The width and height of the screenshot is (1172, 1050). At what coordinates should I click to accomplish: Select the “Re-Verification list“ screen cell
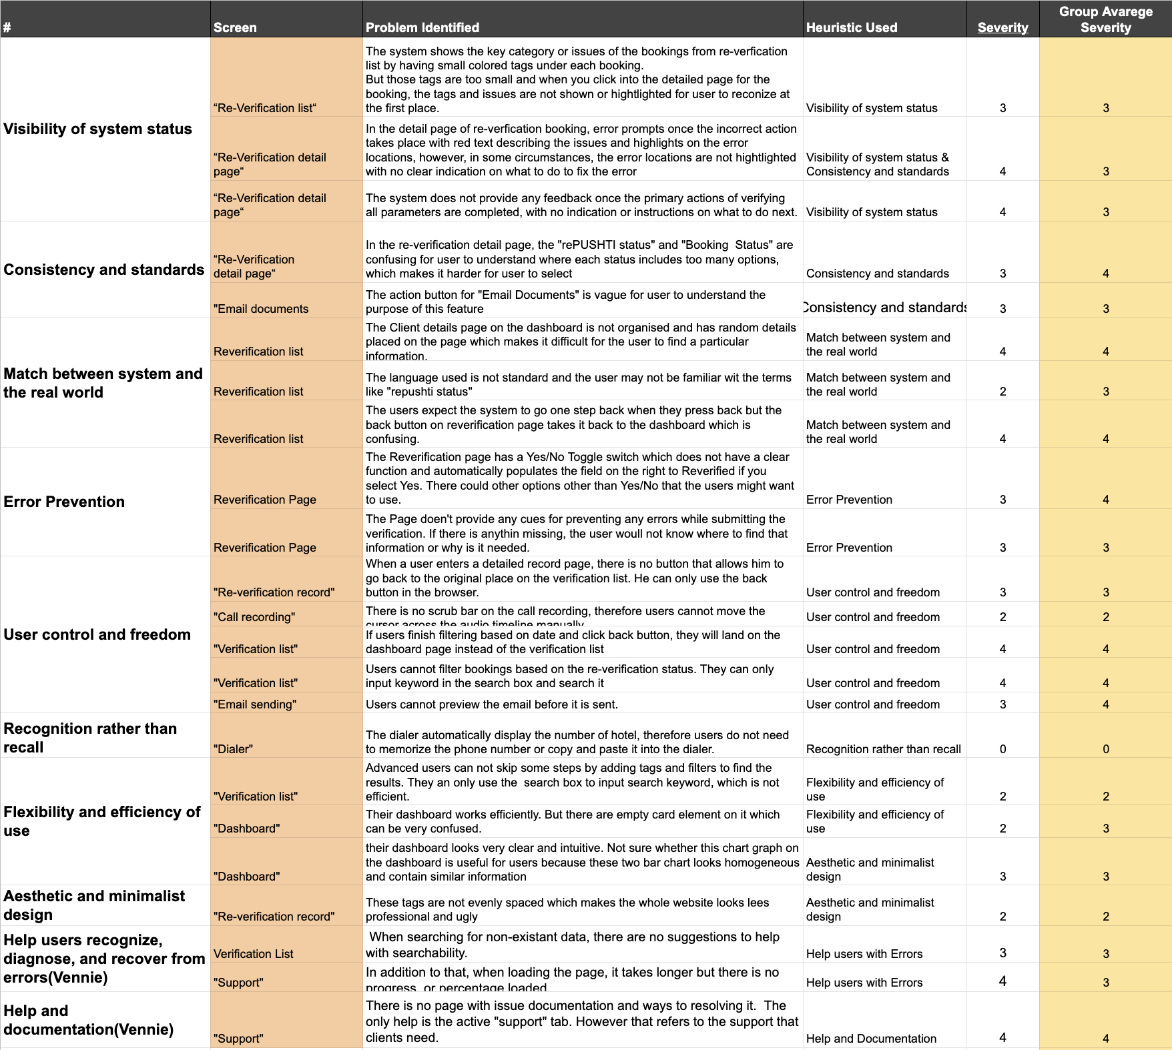286,77
